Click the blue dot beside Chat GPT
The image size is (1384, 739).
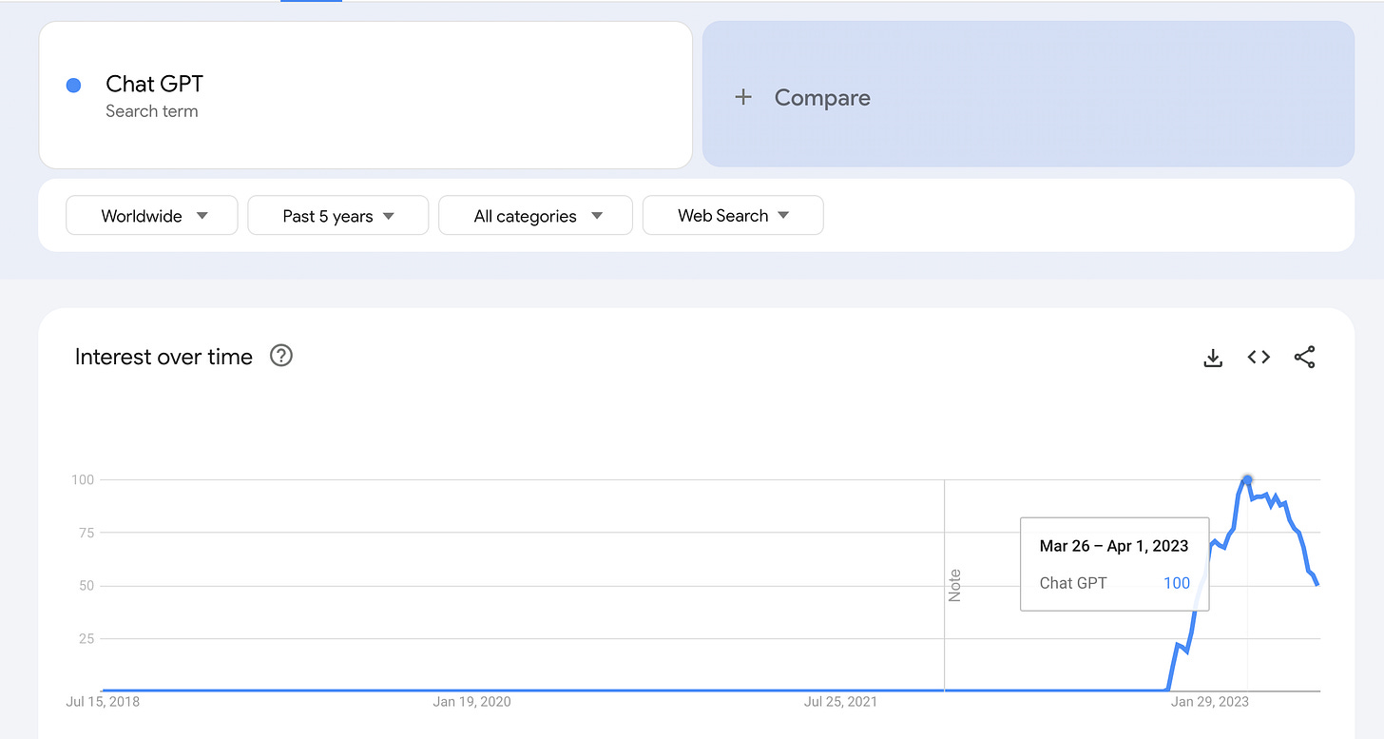pyautogui.click(x=73, y=86)
